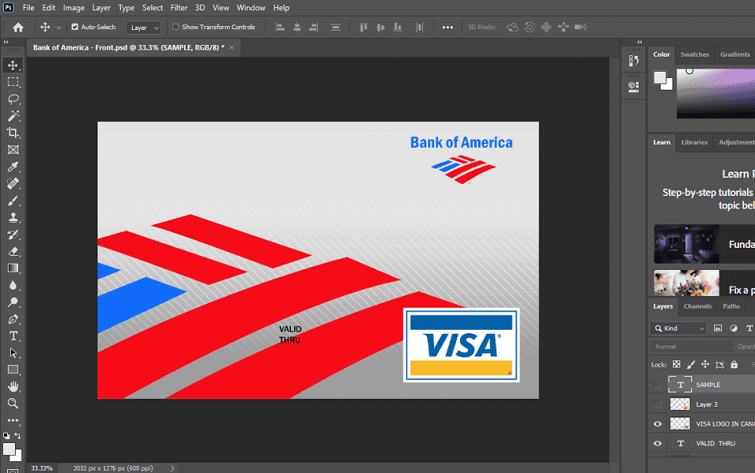Viewport: 755px width, 473px height.
Task: Hide the VISA LOGO IN CANADA layer
Action: pyautogui.click(x=657, y=424)
